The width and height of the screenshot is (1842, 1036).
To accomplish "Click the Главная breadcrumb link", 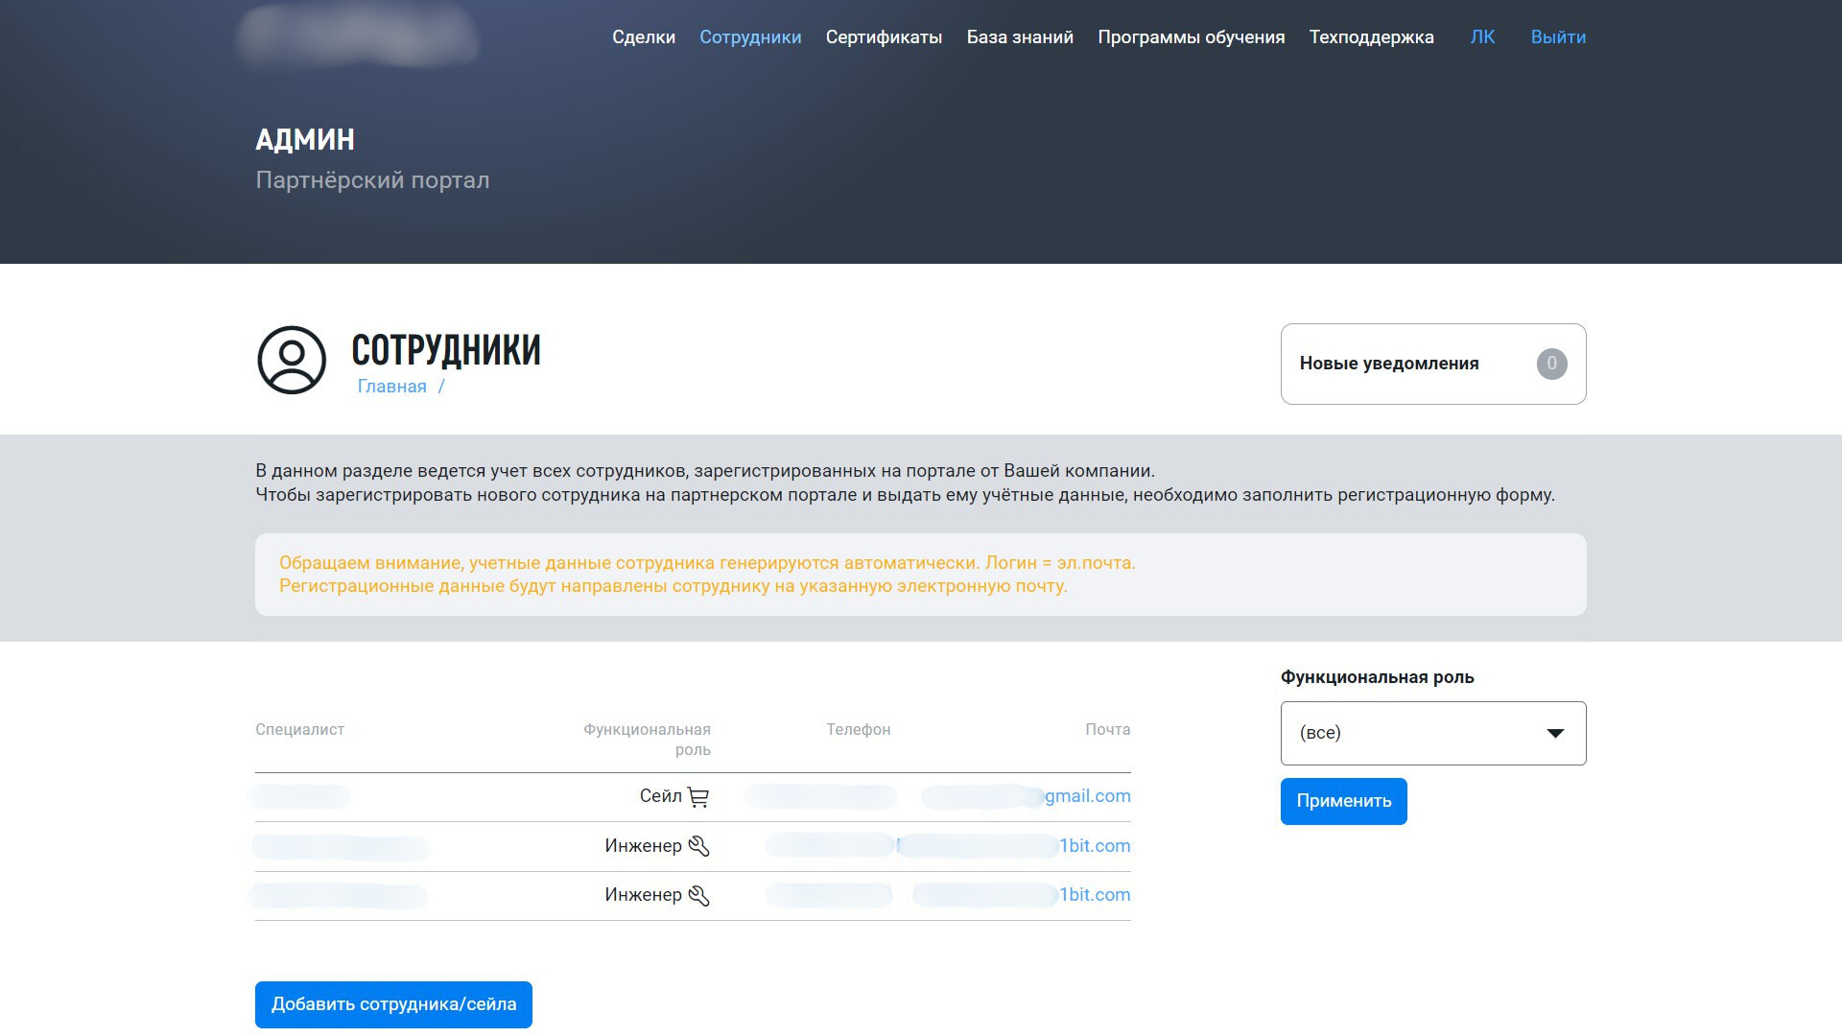I will pos(391,387).
